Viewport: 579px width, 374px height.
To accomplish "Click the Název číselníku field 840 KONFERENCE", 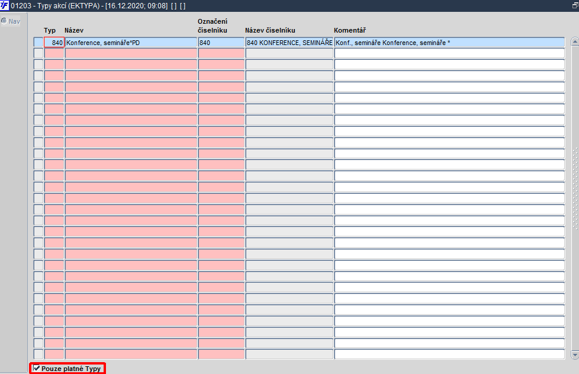I will click(289, 43).
